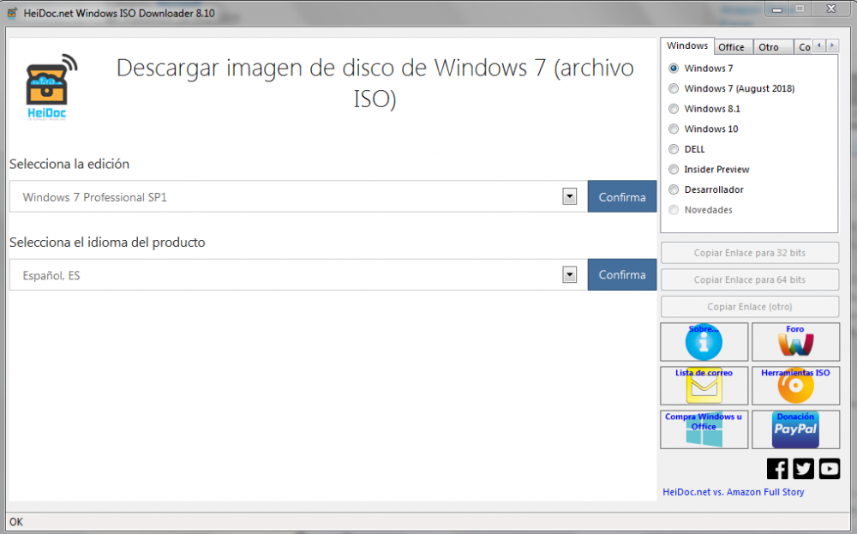
Task: Switch to the Otro tab
Action: point(769,47)
